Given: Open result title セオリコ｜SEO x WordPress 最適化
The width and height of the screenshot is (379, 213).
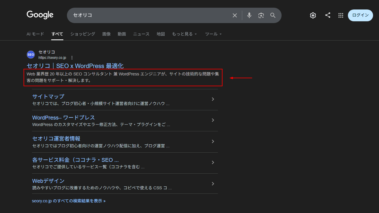Looking at the screenshot, I should 75,66.
